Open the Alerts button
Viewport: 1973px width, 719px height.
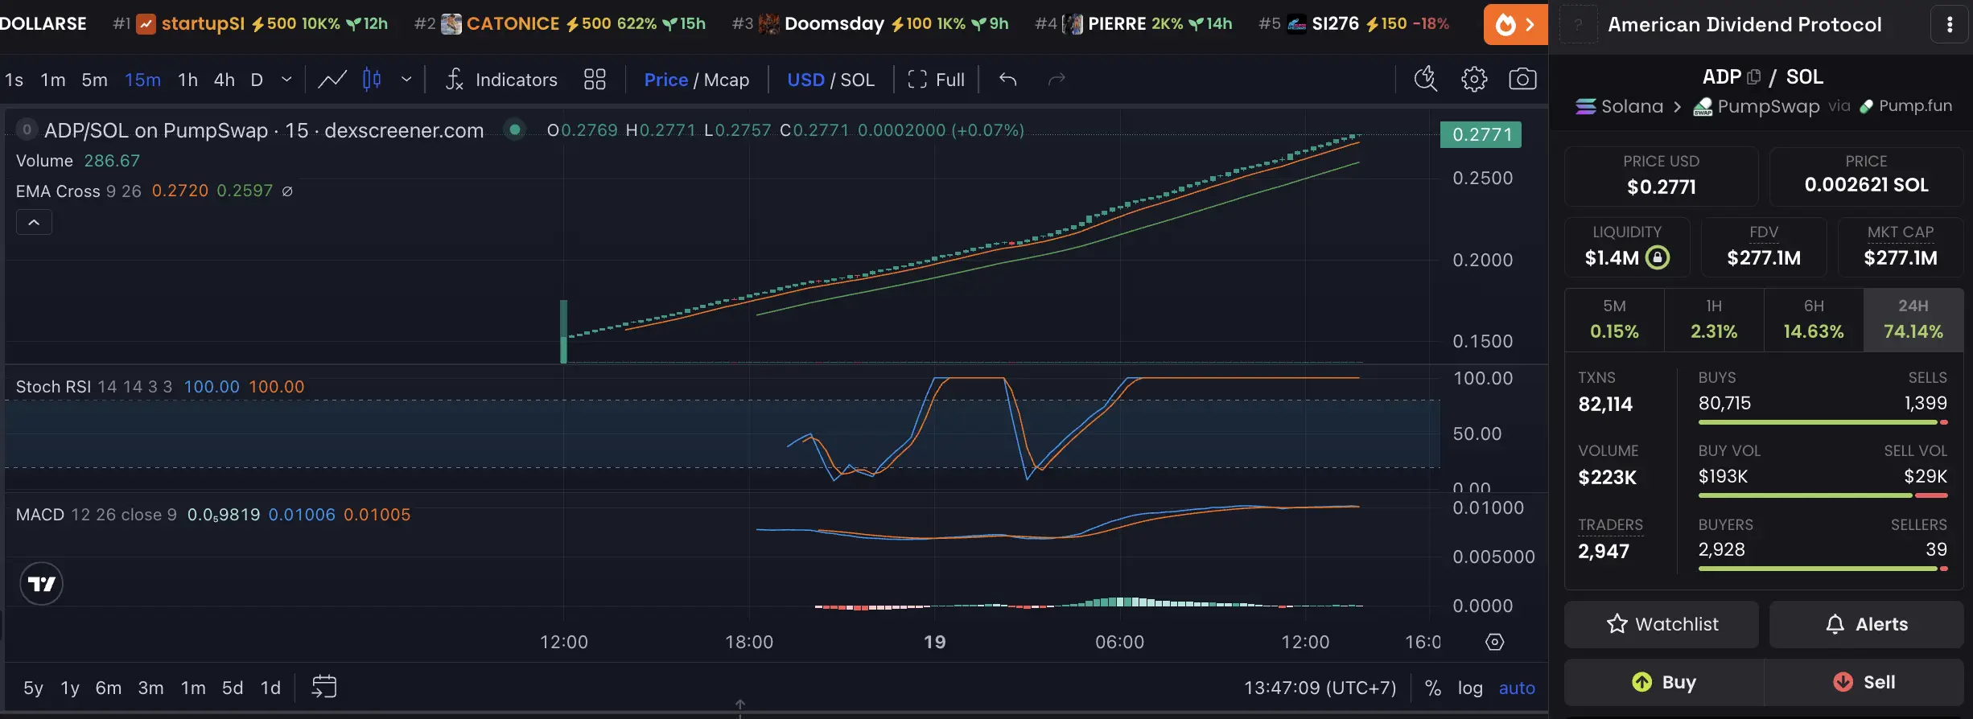pos(1867,624)
